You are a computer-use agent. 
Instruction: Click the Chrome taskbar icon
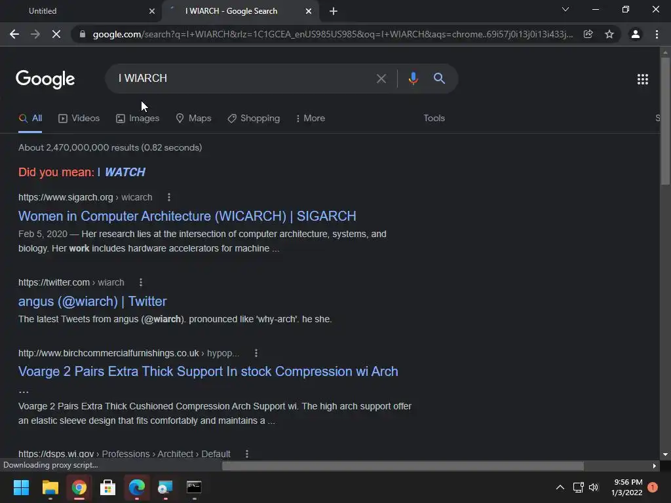79,487
